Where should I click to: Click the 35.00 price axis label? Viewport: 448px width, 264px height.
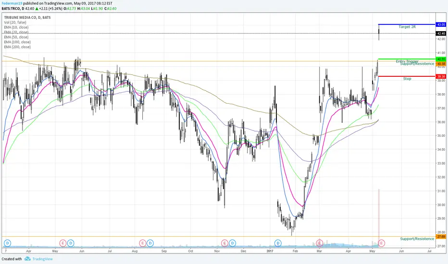click(x=441, y=136)
